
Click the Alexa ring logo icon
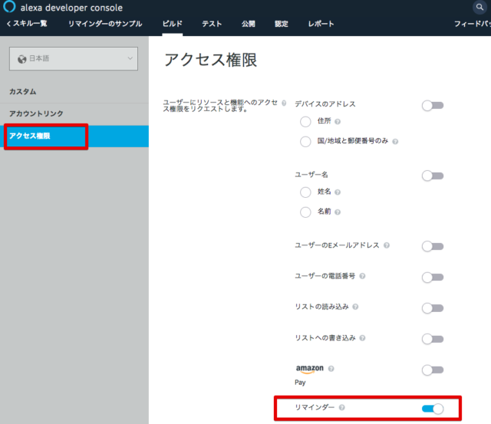click(9, 6)
